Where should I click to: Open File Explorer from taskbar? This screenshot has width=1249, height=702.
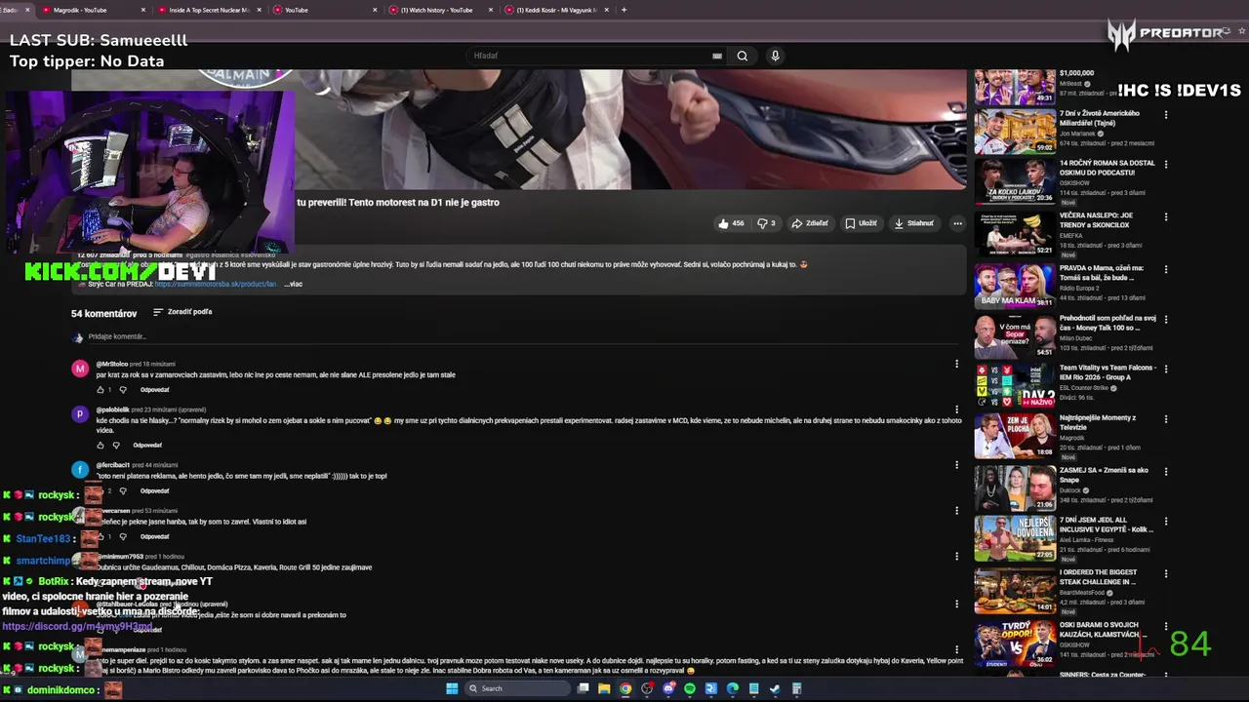(604, 688)
